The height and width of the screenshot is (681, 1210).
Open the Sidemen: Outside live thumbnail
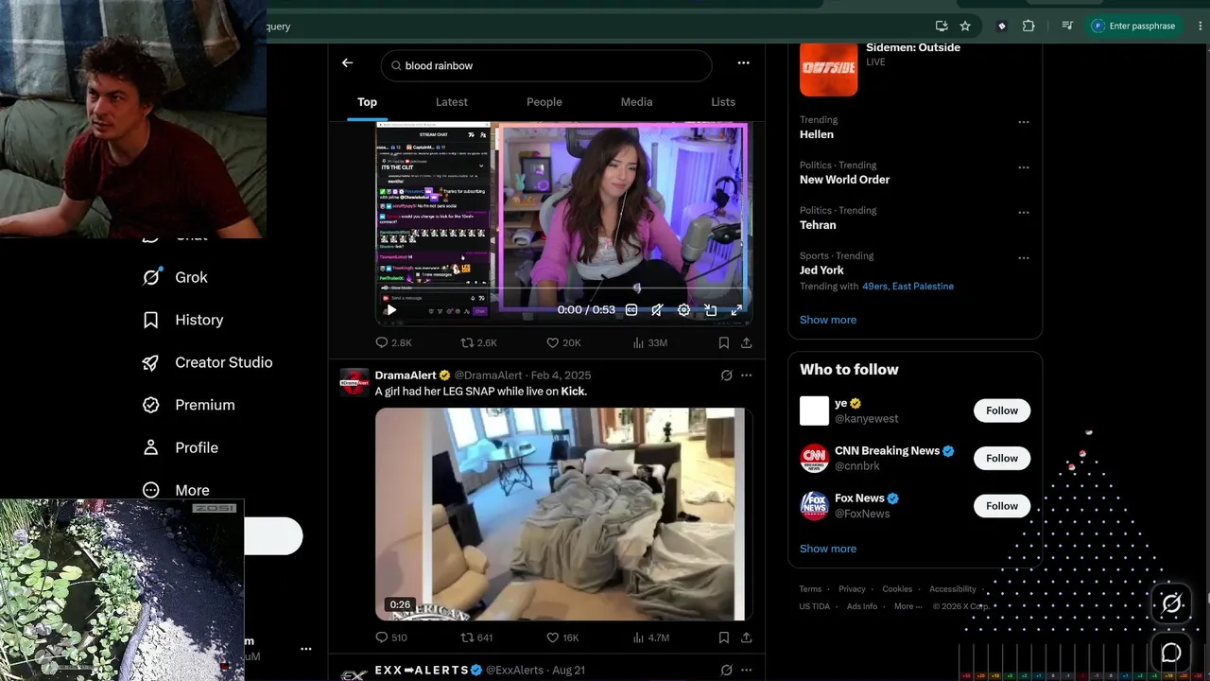click(x=828, y=67)
